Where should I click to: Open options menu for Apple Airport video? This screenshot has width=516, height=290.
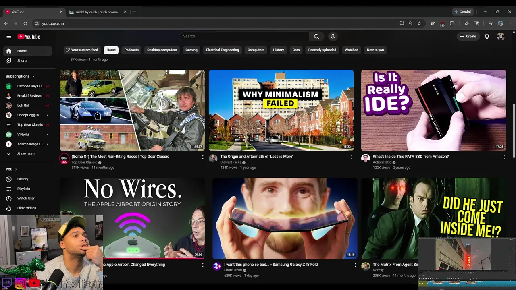point(203,265)
